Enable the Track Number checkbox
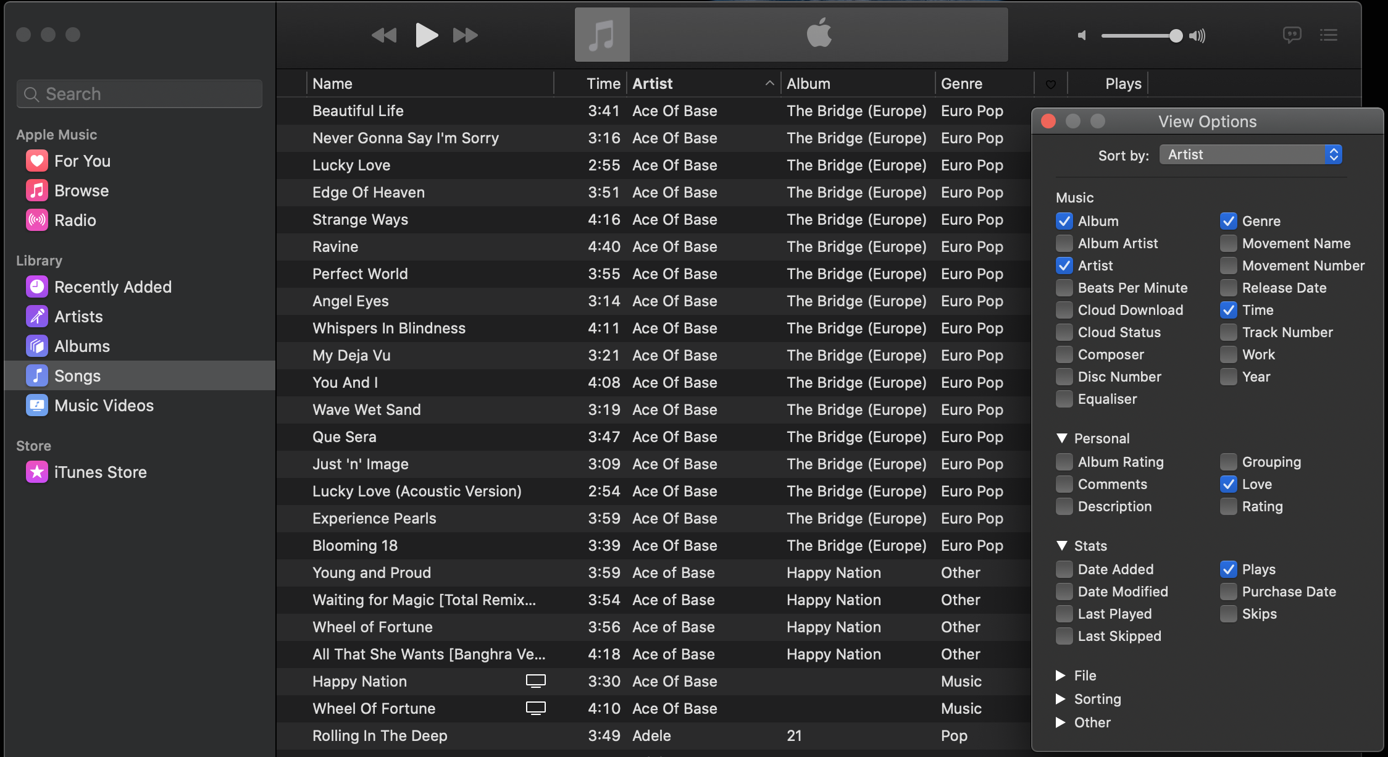The width and height of the screenshot is (1388, 757). point(1229,332)
